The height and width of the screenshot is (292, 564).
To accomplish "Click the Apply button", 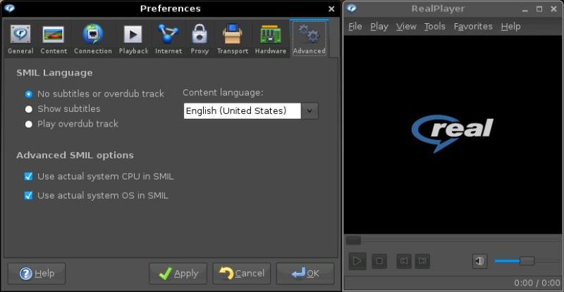I will pos(178,274).
